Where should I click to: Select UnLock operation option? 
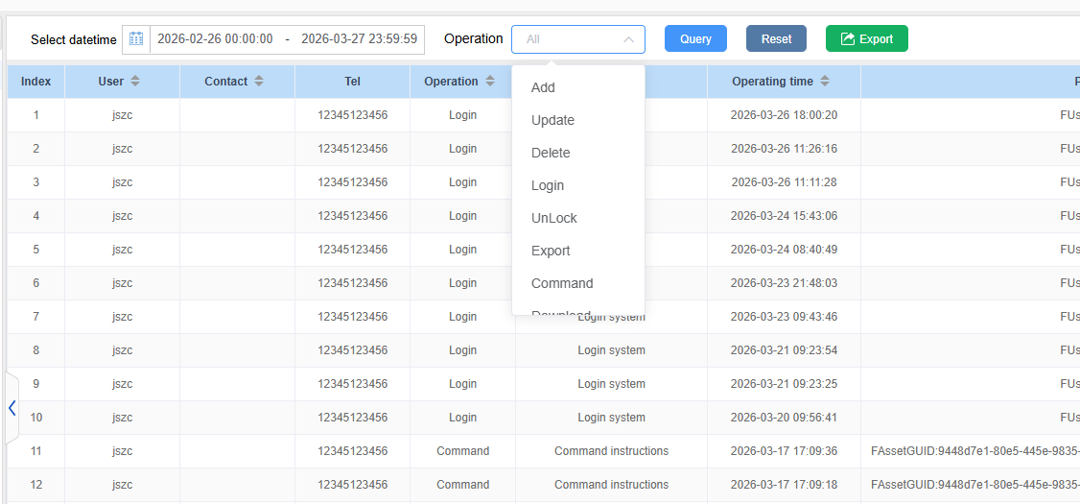(554, 218)
